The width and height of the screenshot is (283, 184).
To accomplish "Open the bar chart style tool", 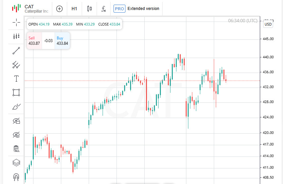I will pyautogui.click(x=16, y=36).
